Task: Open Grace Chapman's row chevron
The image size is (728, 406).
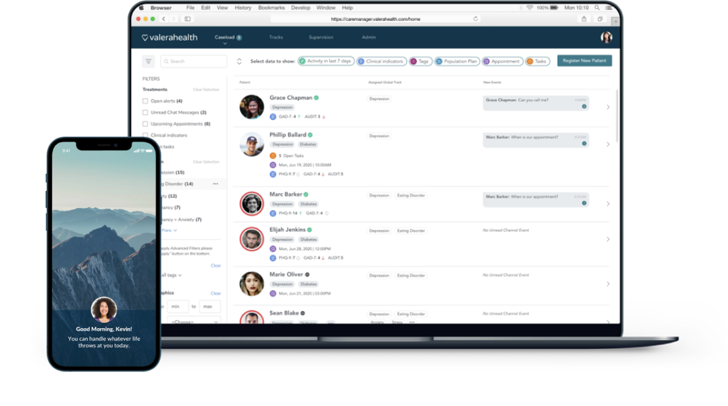Action: (x=608, y=107)
